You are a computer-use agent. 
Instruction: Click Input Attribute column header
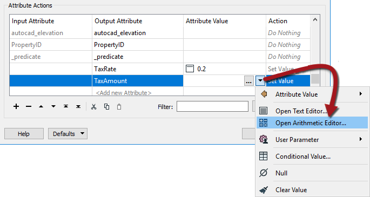51,21
